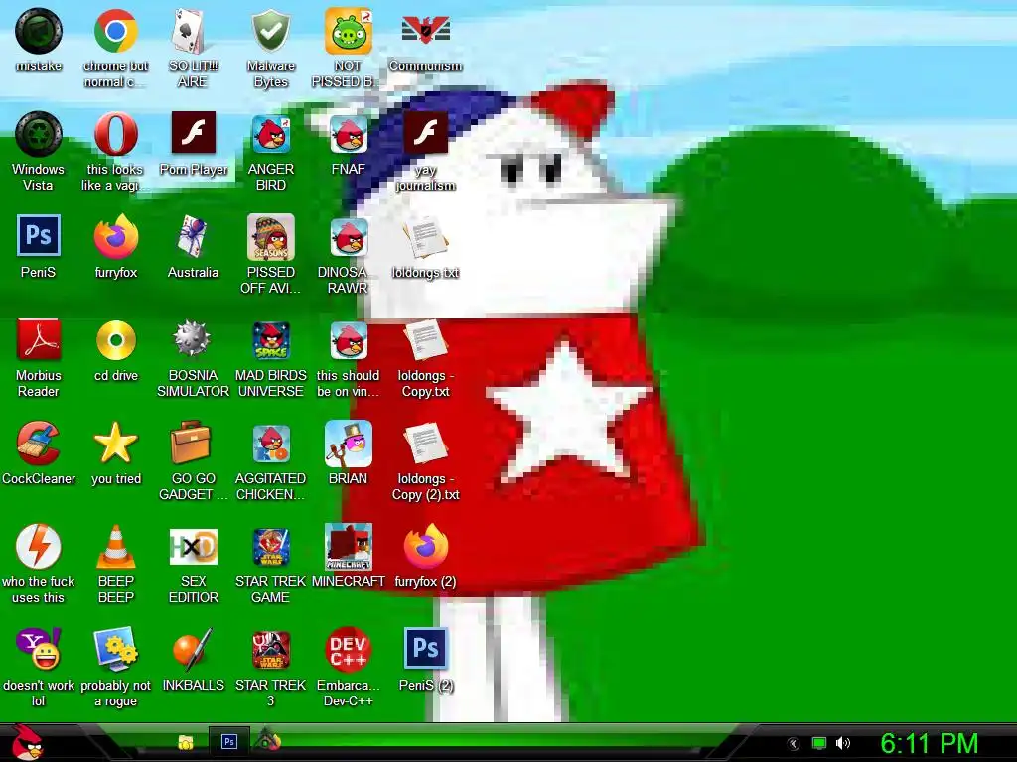Viewport: 1017px width, 762px height.
Task: Open the FNAF angry bird icon
Action: pyautogui.click(x=349, y=134)
